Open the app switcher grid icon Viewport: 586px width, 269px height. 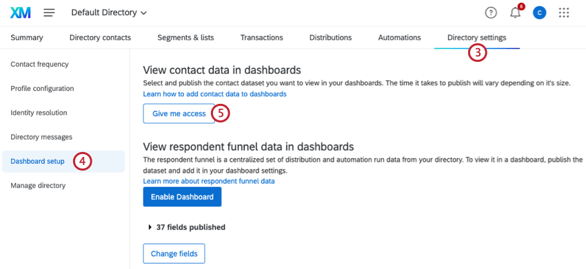click(x=563, y=12)
